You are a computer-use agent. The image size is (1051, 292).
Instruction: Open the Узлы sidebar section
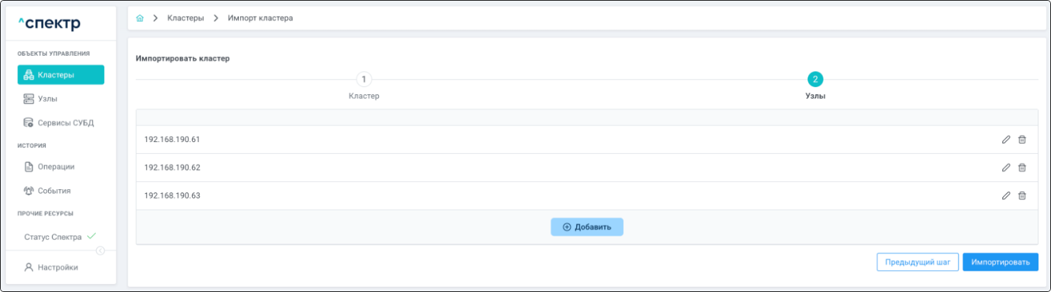tap(47, 99)
